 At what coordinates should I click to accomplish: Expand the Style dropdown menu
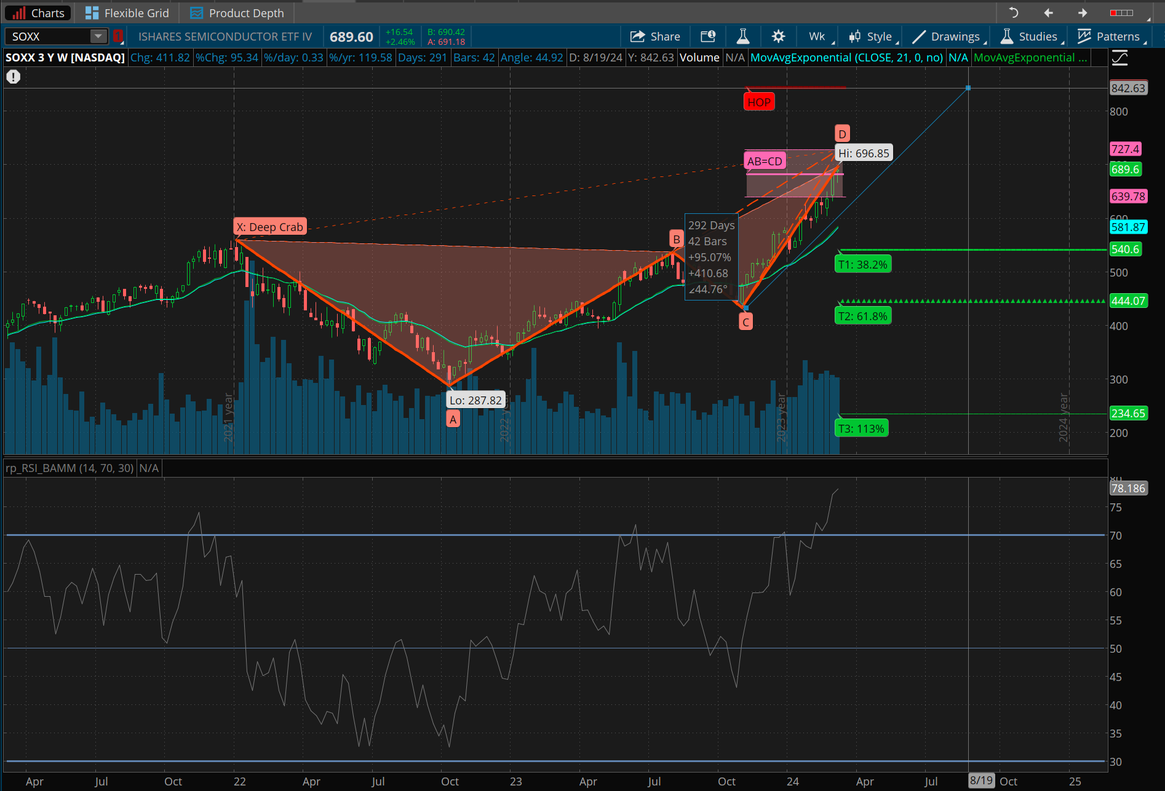(x=873, y=37)
